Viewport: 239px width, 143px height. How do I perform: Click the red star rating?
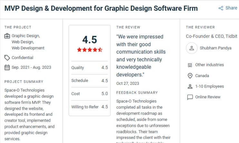90,50
